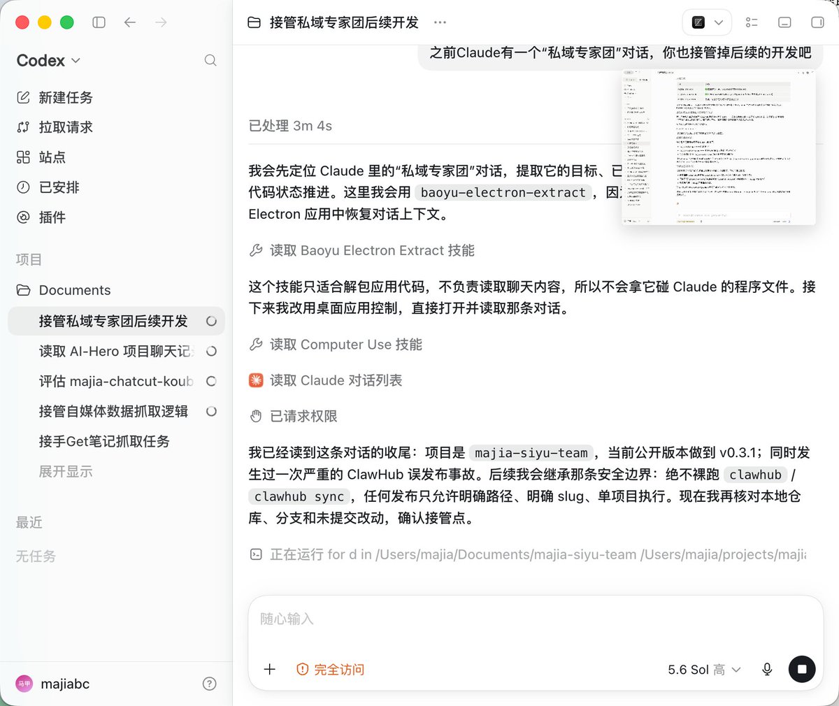The width and height of the screenshot is (839, 706).
Task: Stop the running task with the stop button
Action: pos(802,669)
